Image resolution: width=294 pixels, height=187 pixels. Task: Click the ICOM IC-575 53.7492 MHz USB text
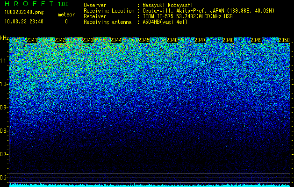(187, 16)
